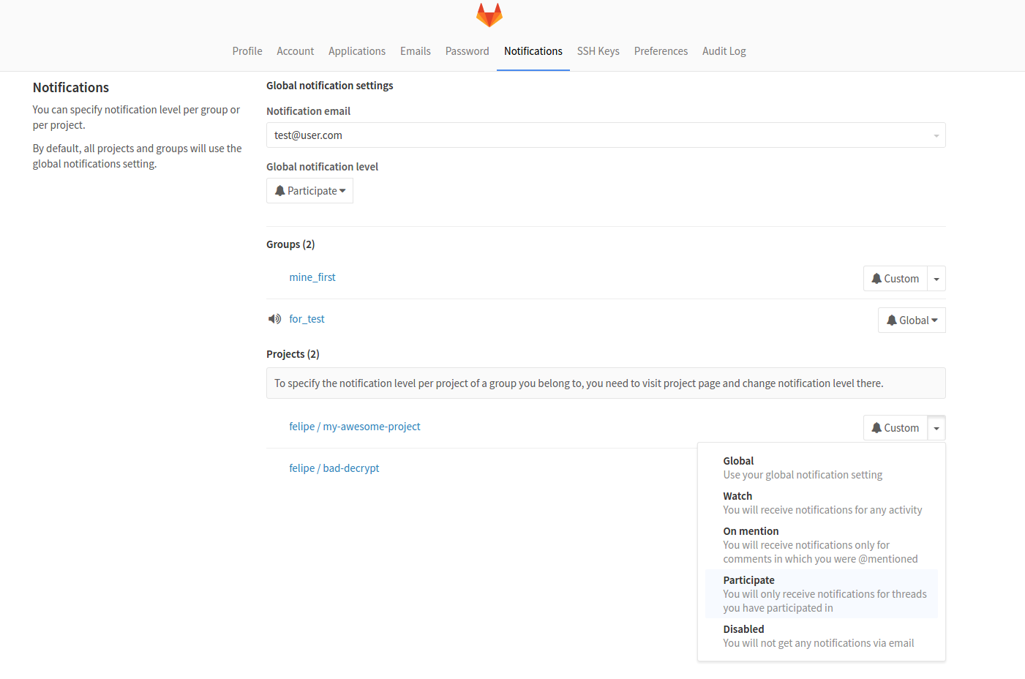Open the notification email select box
The width and height of the screenshot is (1025, 679).
(x=605, y=135)
